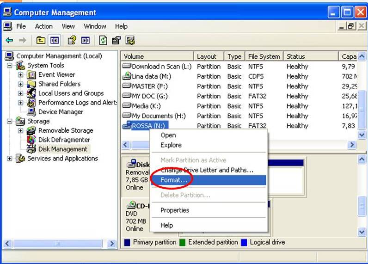Image resolution: width=368 pixels, height=264 pixels.
Task: Click the Shared Folders icon
Action: [31, 84]
